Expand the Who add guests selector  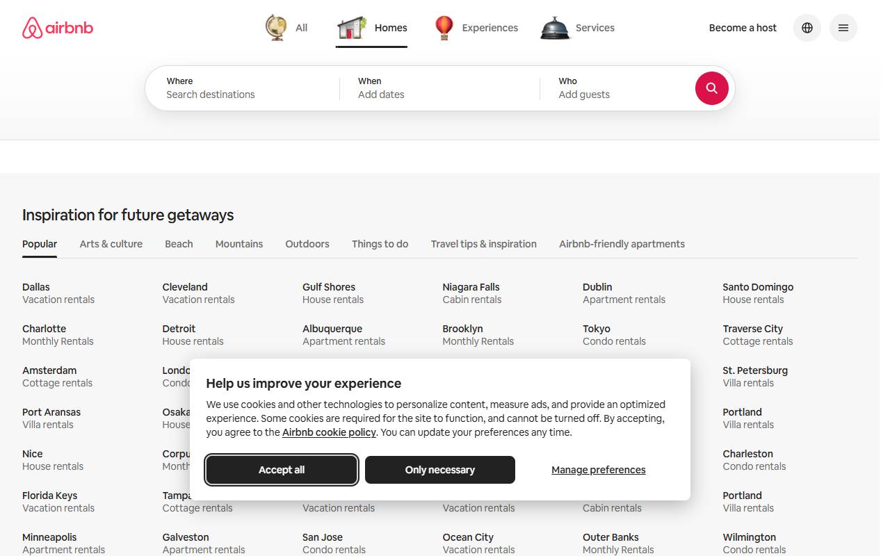click(617, 88)
